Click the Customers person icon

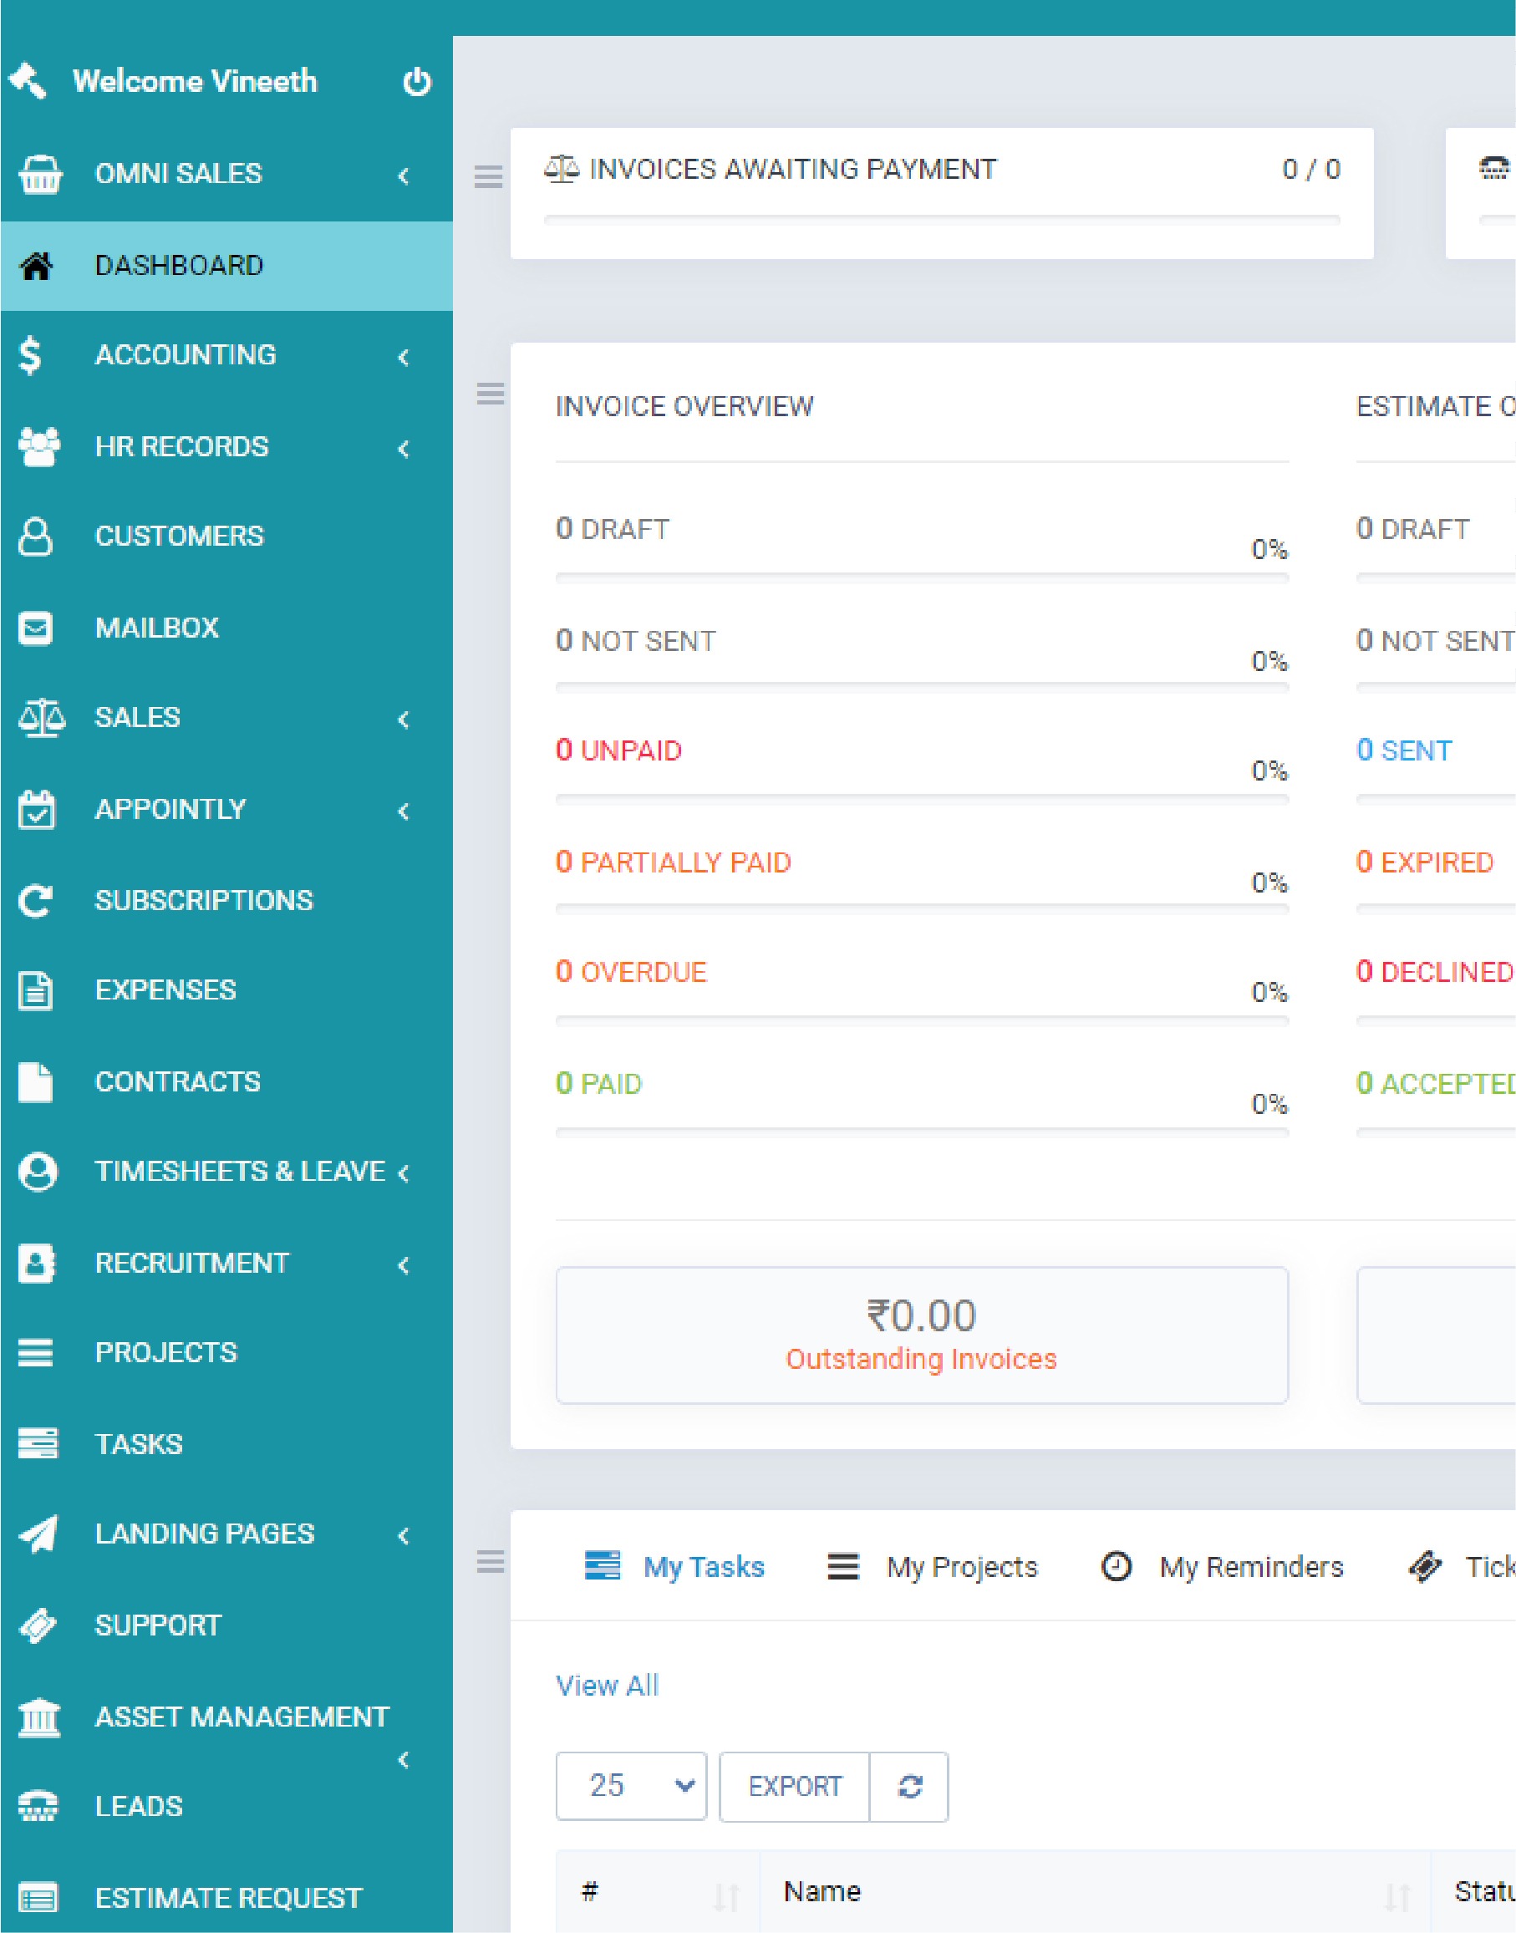click(x=35, y=536)
